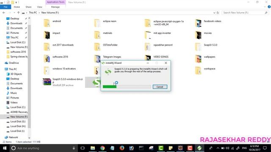This screenshot has height=152, width=271.
Task: Open the File menu tab
Action: pos(6,7)
